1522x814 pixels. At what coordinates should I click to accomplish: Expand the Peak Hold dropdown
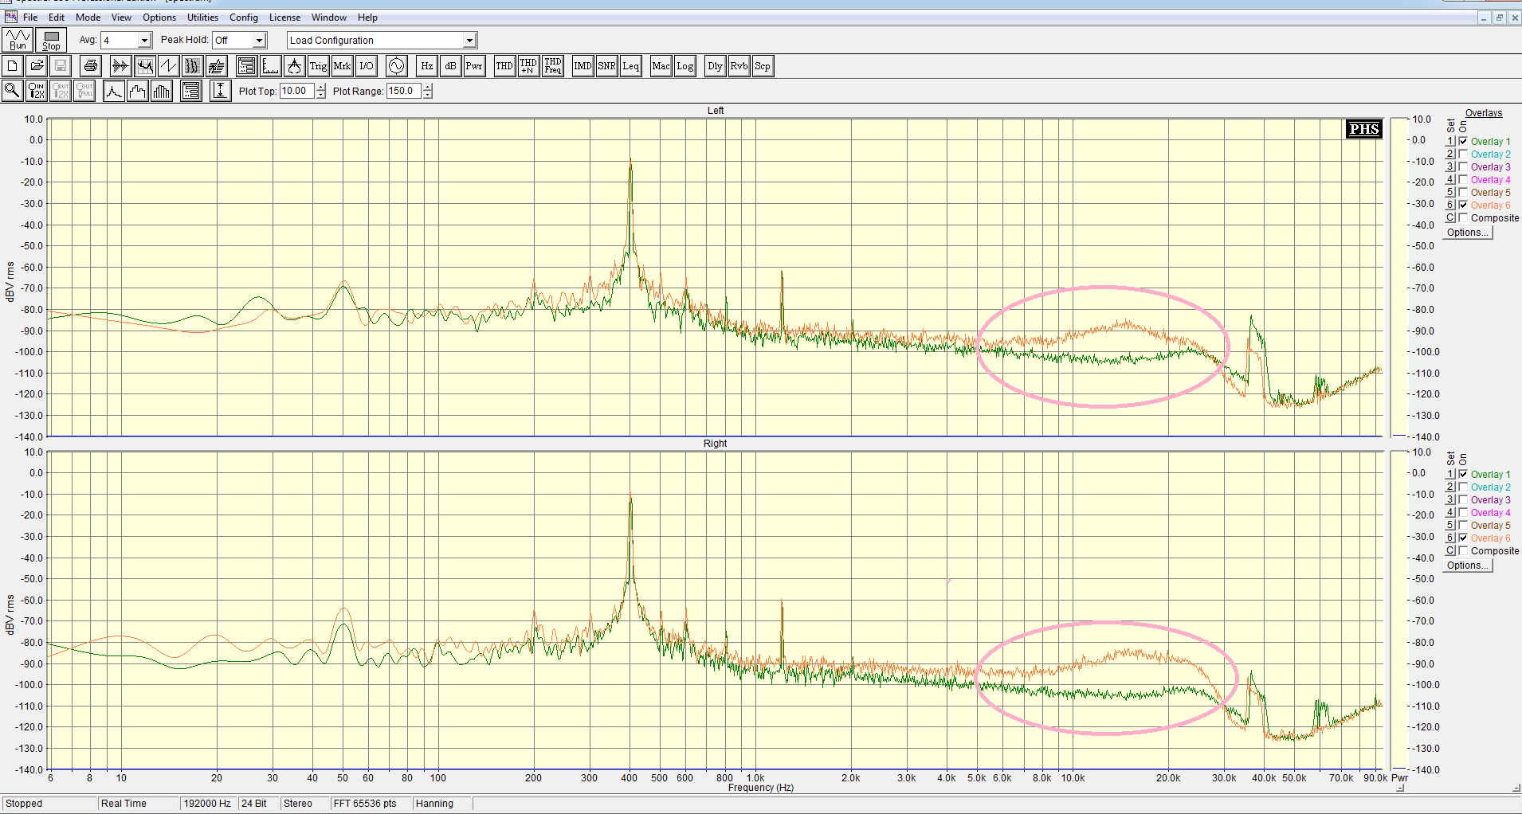(x=259, y=41)
